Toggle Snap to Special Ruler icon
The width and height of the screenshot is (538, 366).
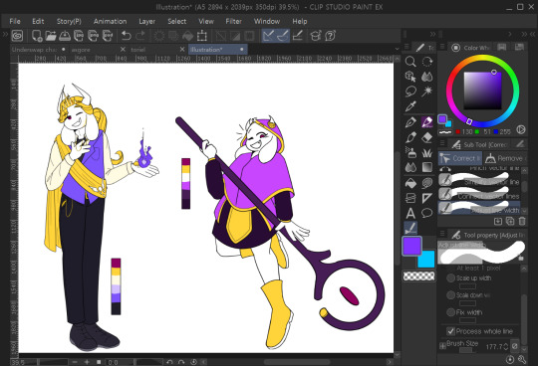pos(283,36)
